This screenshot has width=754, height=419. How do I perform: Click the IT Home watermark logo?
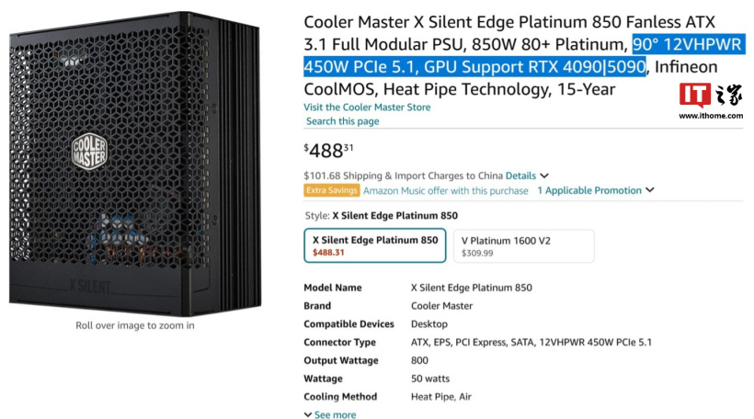711,96
